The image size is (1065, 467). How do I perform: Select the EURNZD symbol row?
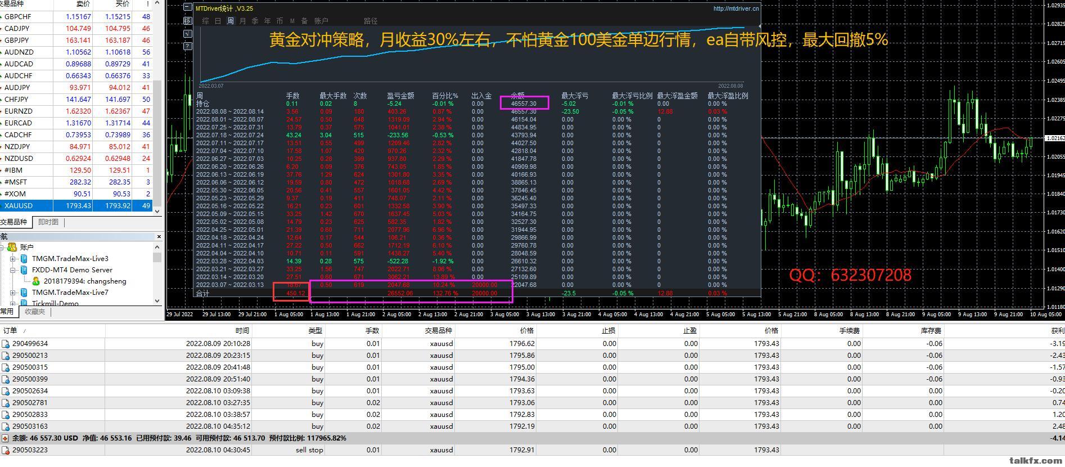tap(76, 111)
